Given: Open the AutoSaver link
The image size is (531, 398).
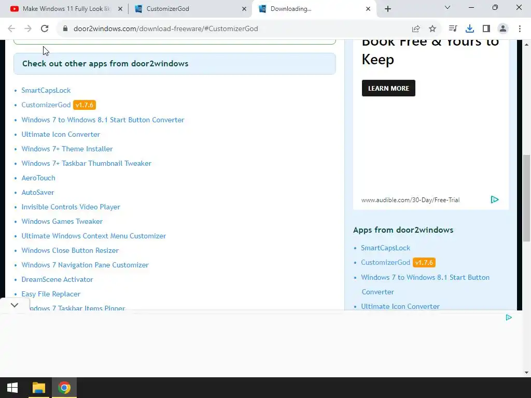Looking at the screenshot, I should (x=37, y=193).
